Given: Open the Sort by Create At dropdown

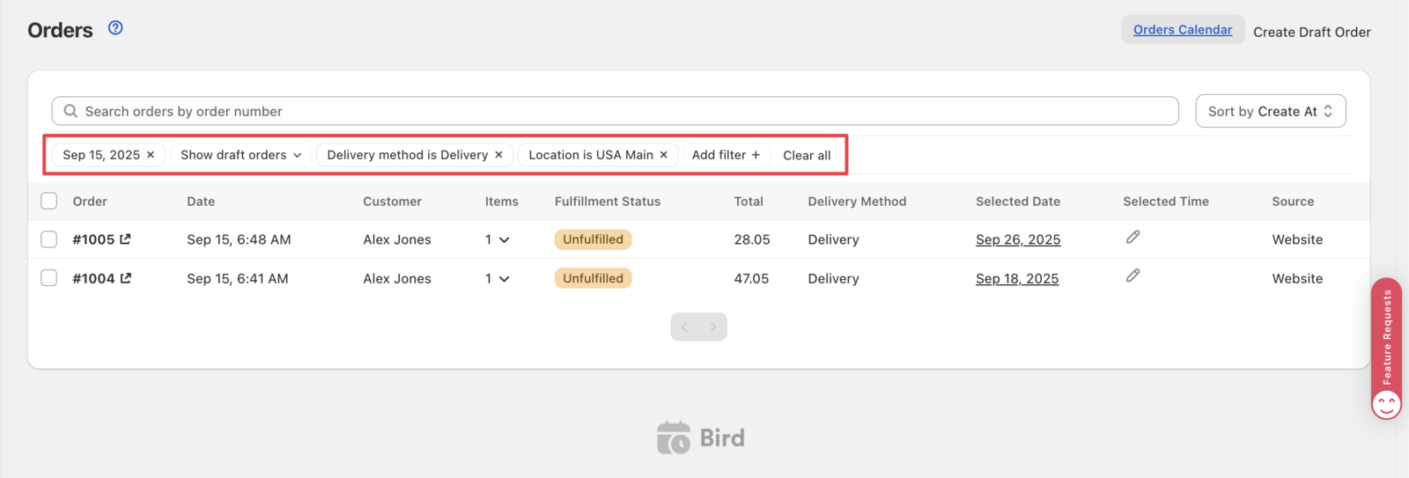Looking at the screenshot, I should pyautogui.click(x=1271, y=111).
